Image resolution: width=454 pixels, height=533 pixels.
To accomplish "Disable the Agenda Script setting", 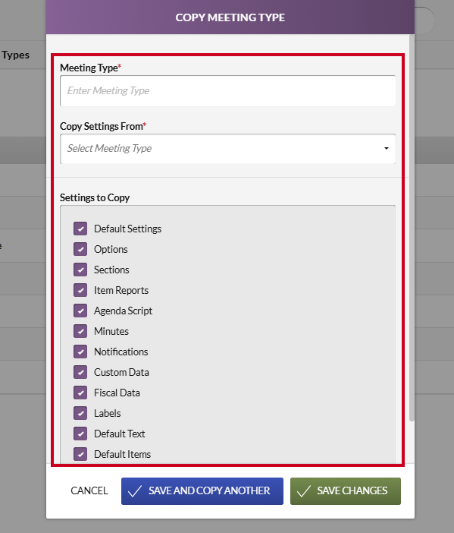I will pos(80,311).
